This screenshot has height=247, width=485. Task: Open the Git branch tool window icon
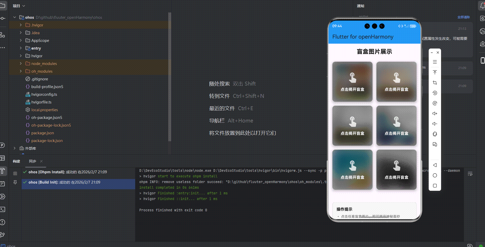pos(2,235)
